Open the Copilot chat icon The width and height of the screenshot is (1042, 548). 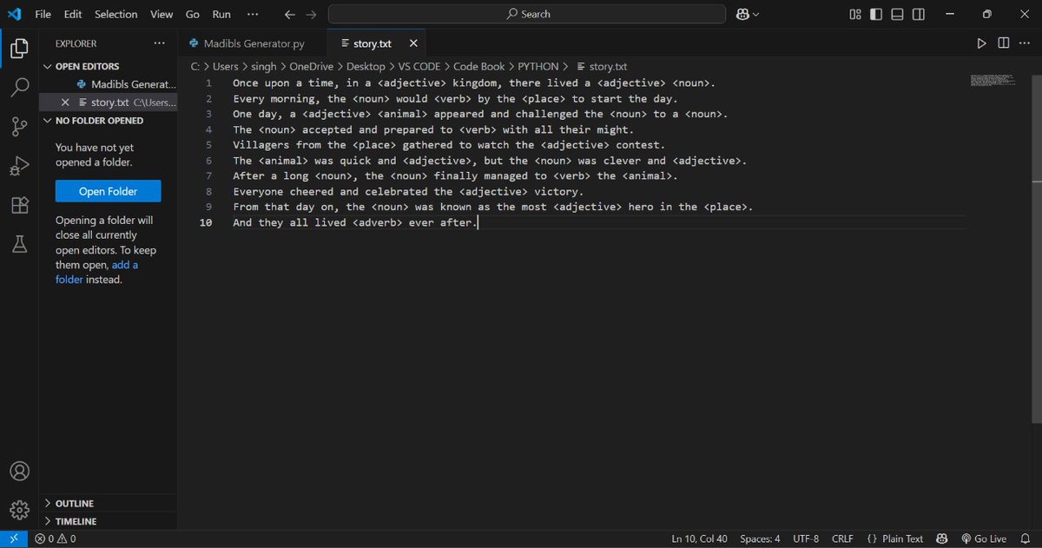(742, 14)
